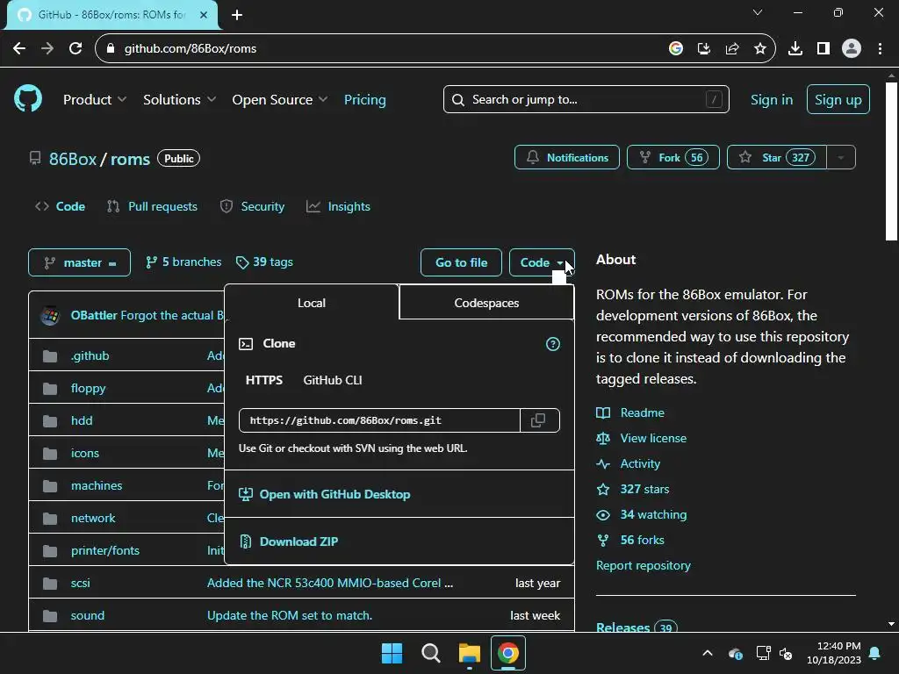Open the Pull requests tab
Screen dimensions: 899x674
coord(152,206)
